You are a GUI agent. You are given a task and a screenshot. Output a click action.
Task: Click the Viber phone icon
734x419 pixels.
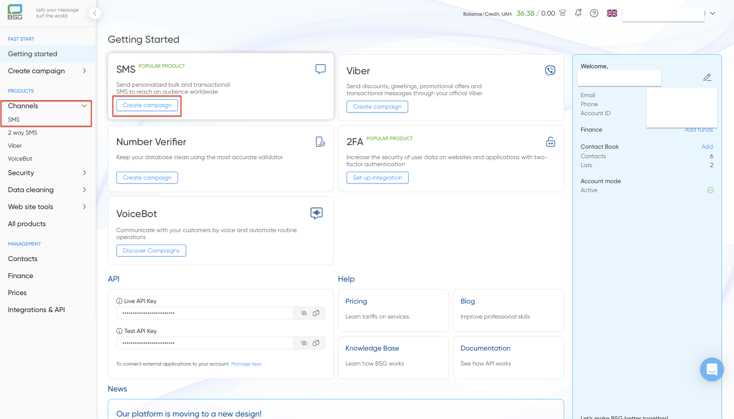(x=550, y=70)
